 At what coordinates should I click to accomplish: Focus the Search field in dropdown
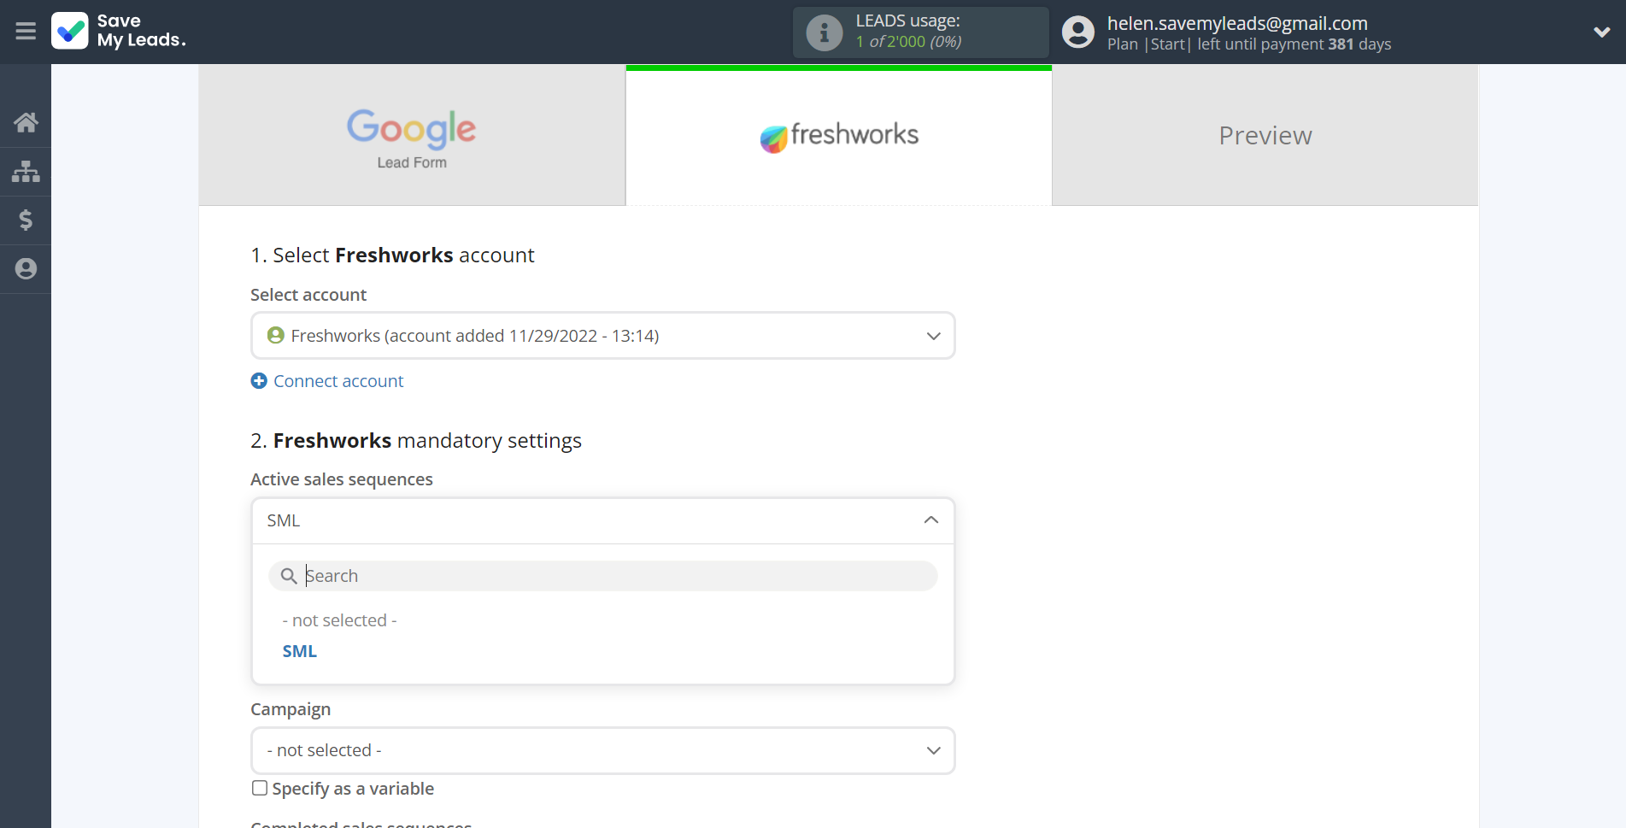[602, 576]
